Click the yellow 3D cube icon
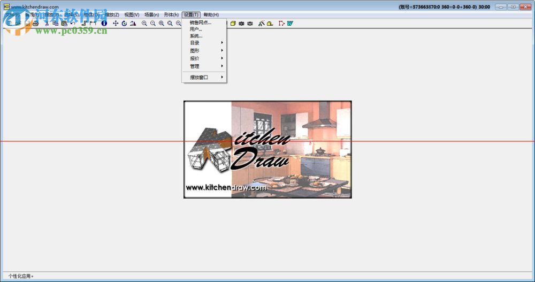Image resolution: width=535 pixels, height=282 pixels. 233,23
